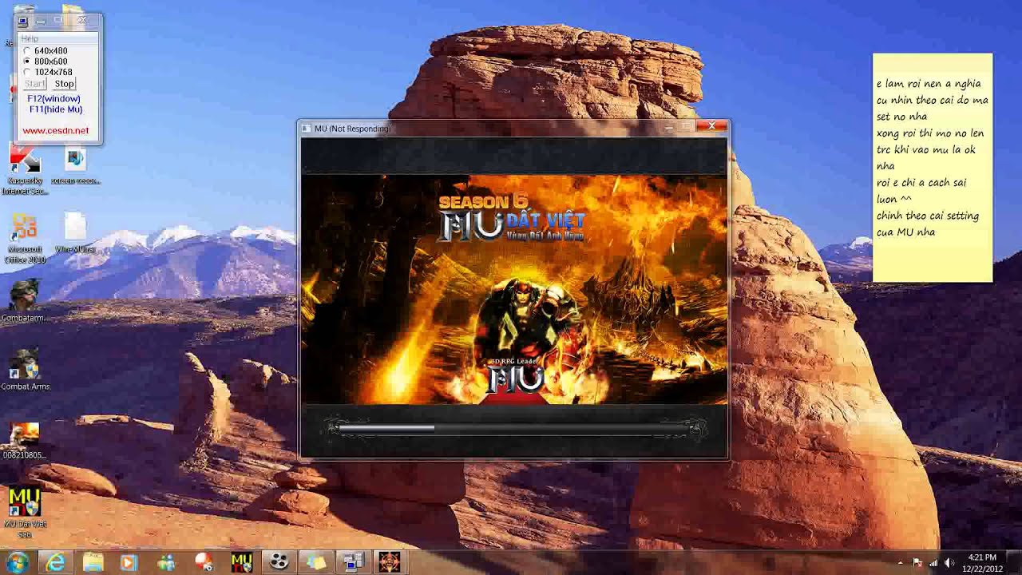Click the small tool window's title bar icon
Viewport: 1022px width, 575px height.
pos(23,22)
